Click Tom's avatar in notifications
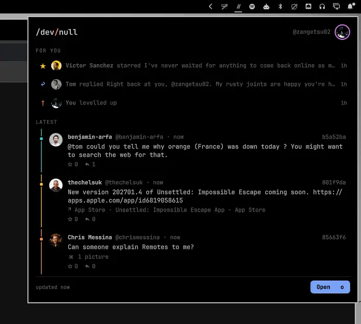361x324 pixels. coord(56,84)
